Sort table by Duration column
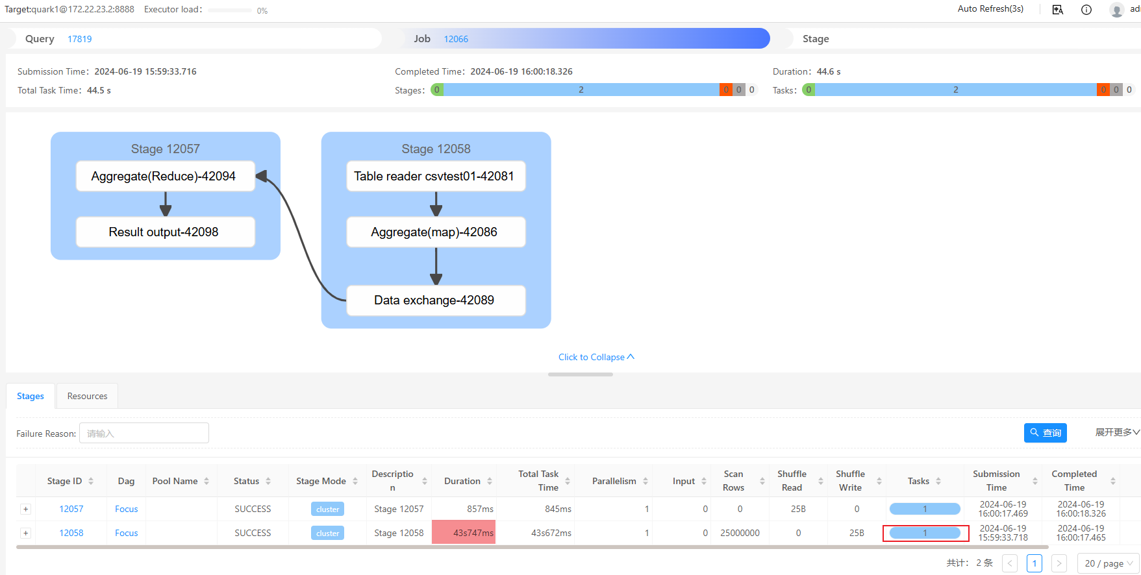The height and width of the screenshot is (575, 1141). point(490,481)
